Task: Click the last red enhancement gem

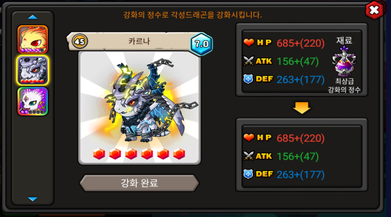Action: pyautogui.click(x=179, y=154)
